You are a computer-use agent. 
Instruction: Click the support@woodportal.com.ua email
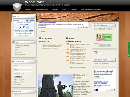click(104, 29)
